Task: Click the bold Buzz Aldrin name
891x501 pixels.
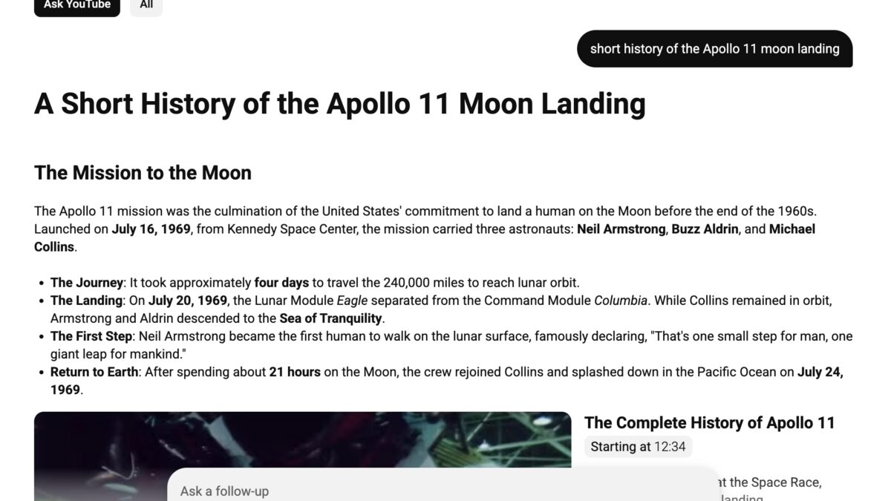Action: [705, 229]
